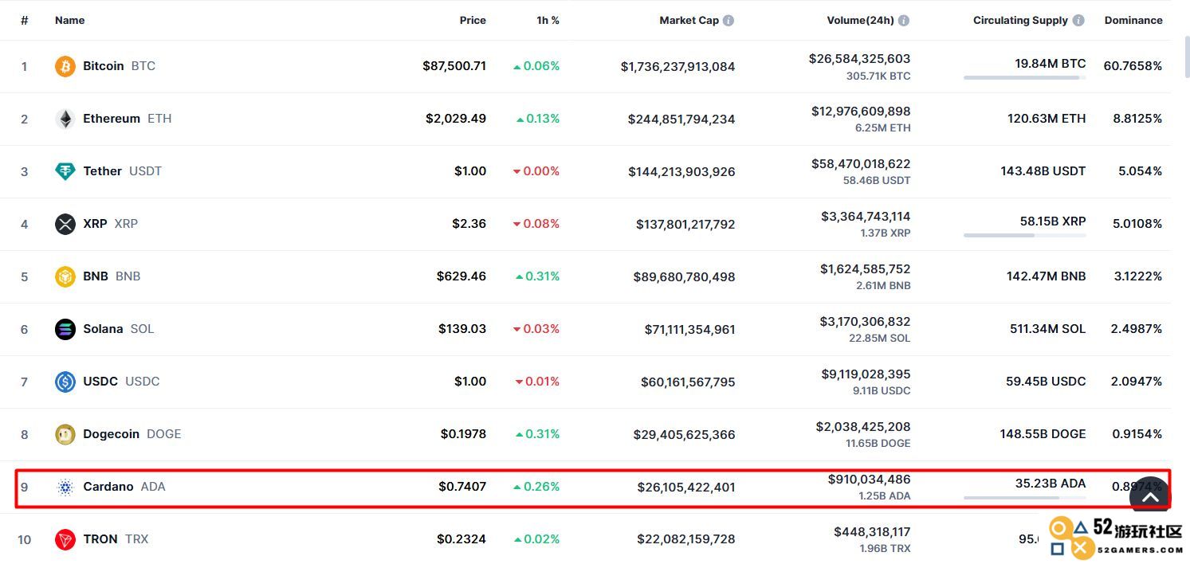Sort by the Name column header
Viewport: 1190px width, 564px height.
[x=69, y=20]
